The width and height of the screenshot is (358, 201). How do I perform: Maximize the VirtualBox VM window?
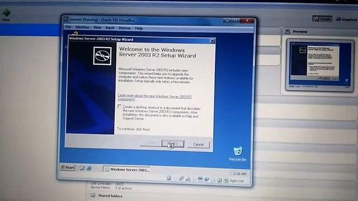[x=235, y=21]
